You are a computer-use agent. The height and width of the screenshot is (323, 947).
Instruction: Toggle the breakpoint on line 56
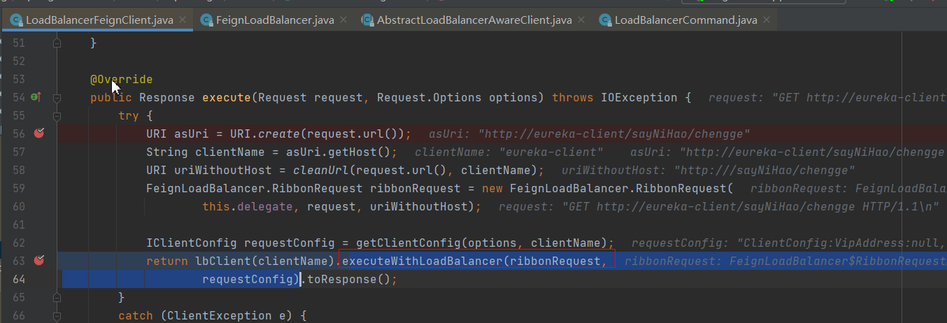pyautogui.click(x=39, y=133)
